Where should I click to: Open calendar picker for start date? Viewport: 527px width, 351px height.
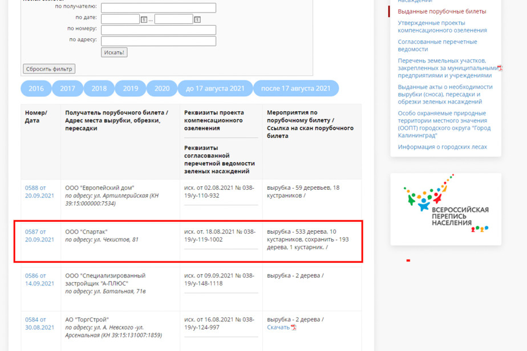pos(144,19)
